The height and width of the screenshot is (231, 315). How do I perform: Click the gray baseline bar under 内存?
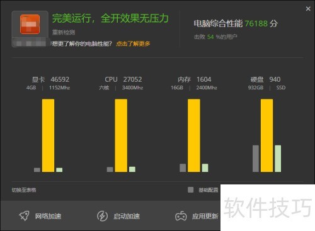click(x=183, y=168)
